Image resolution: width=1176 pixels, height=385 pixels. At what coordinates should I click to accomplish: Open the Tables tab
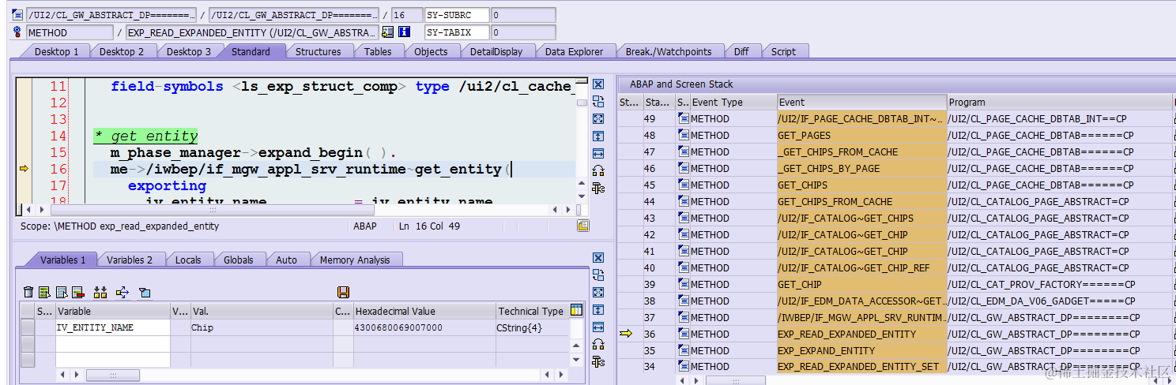[x=378, y=51]
